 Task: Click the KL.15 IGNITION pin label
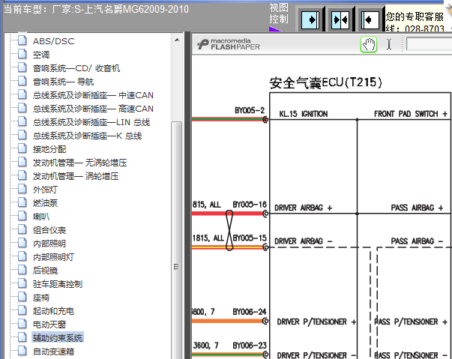point(304,114)
